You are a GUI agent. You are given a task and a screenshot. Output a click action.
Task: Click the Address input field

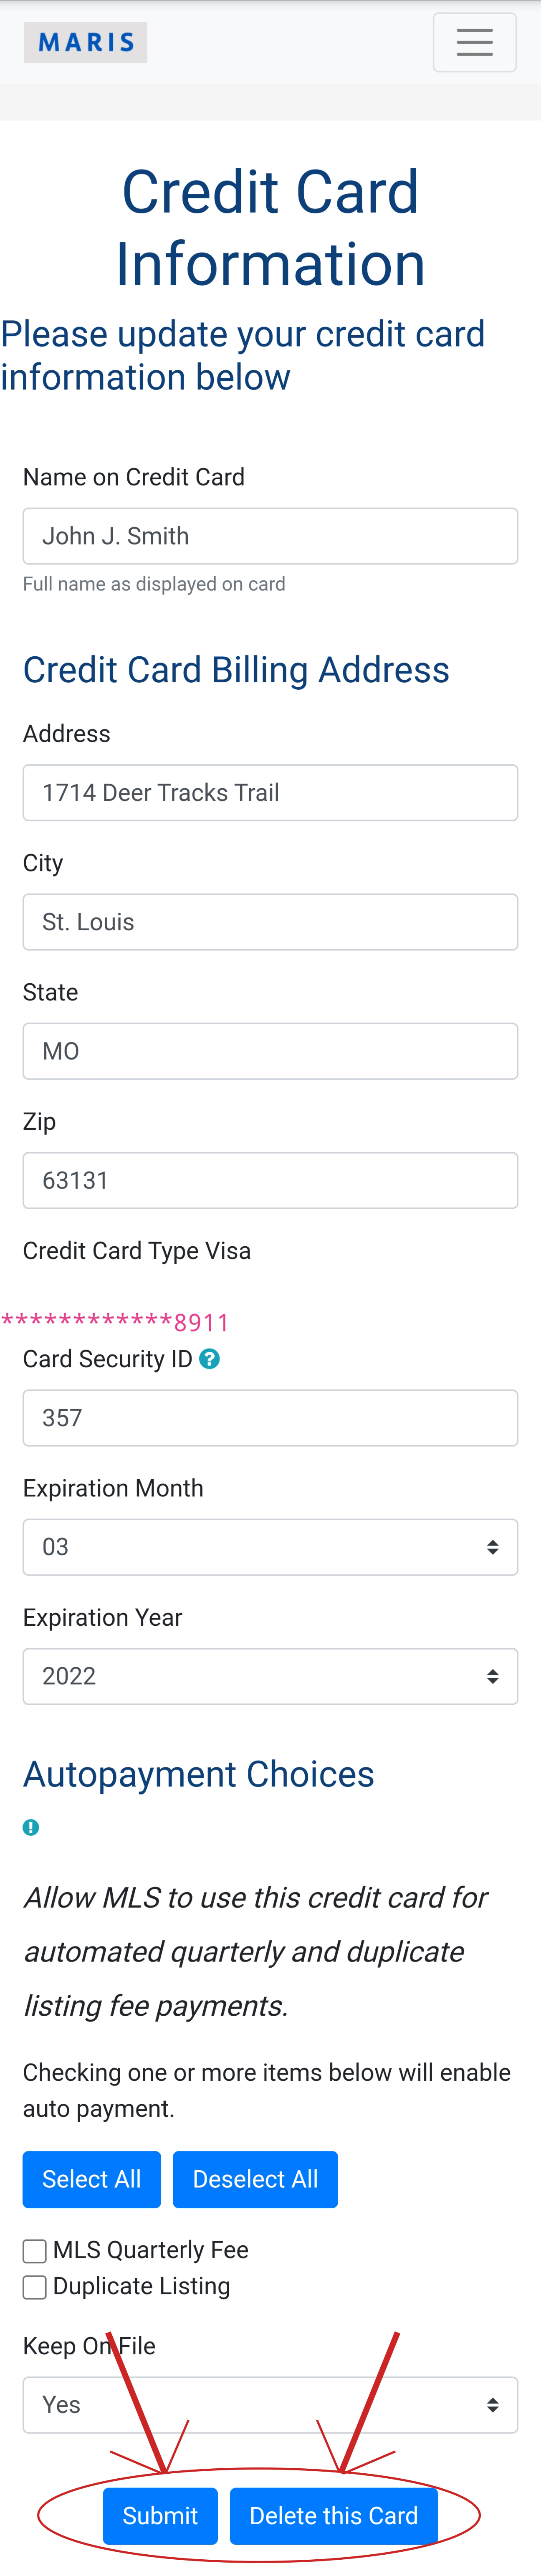pyautogui.click(x=270, y=793)
